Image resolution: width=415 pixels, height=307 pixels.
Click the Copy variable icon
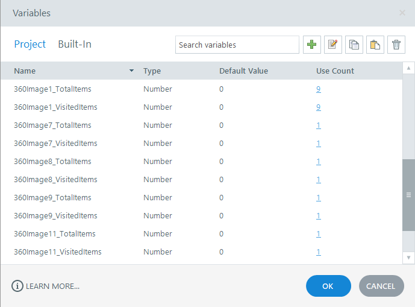pyautogui.click(x=354, y=45)
